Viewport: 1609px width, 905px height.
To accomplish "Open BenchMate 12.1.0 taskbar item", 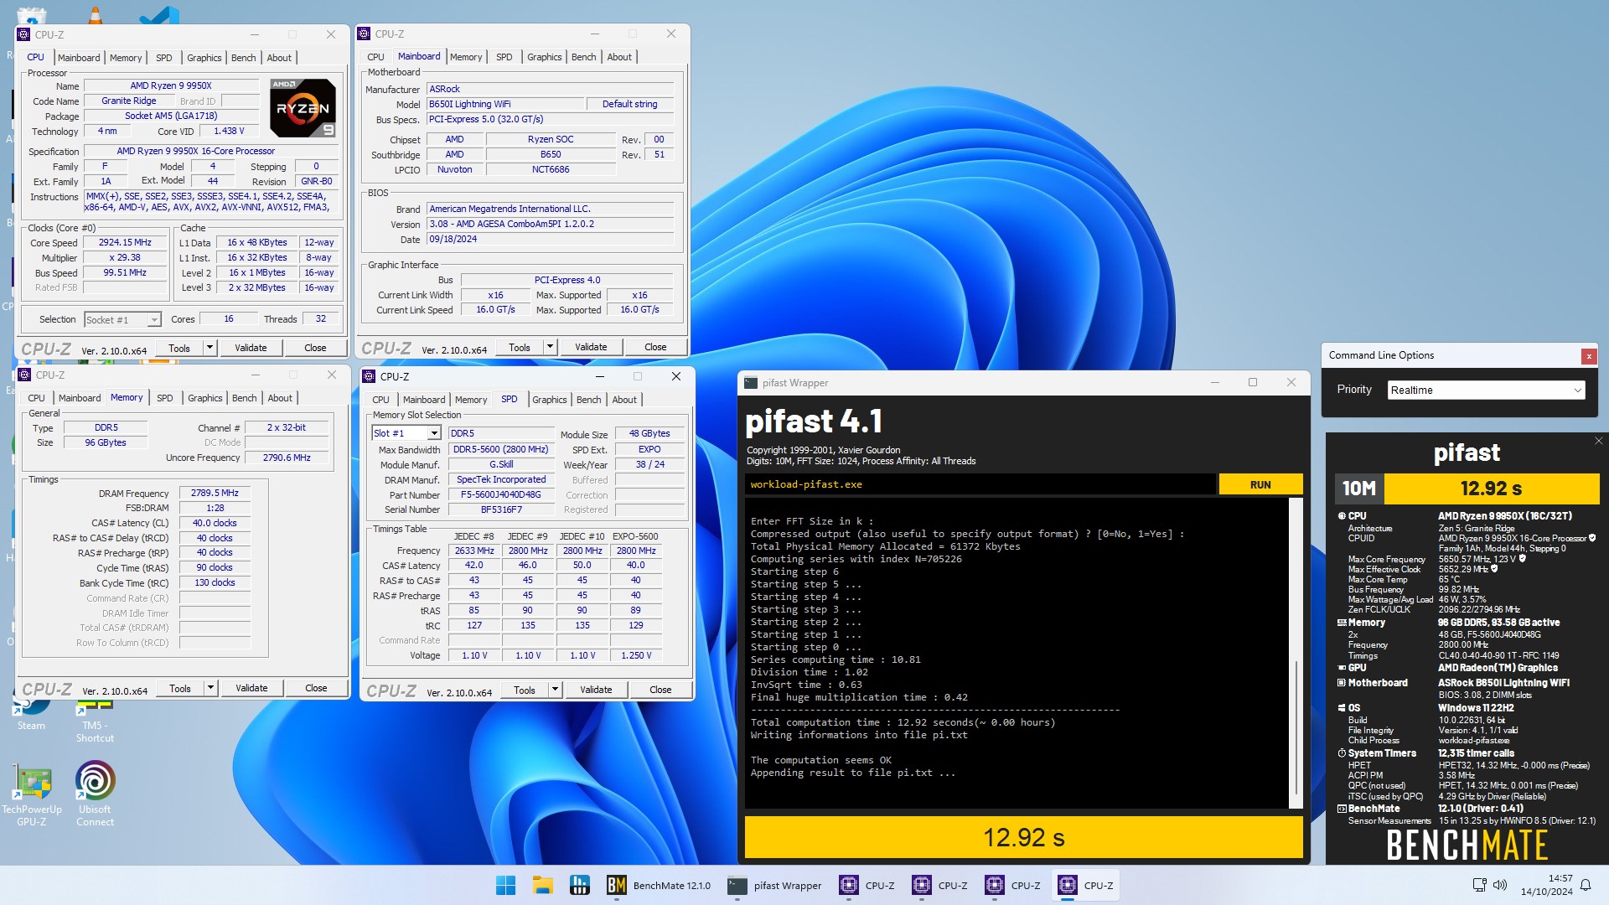I will [x=659, y=885].
